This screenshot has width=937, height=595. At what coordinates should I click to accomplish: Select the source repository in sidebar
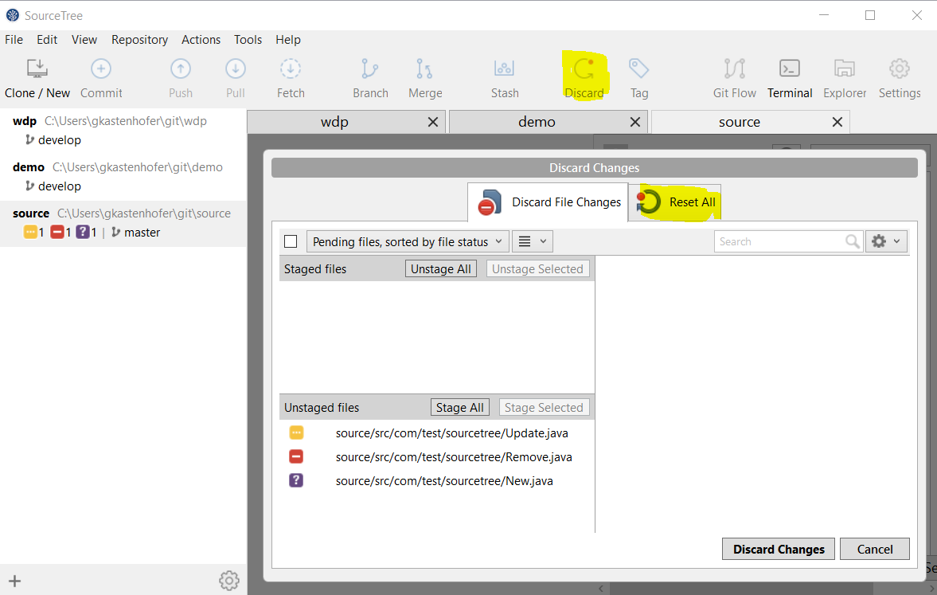(x=123, y=223)
